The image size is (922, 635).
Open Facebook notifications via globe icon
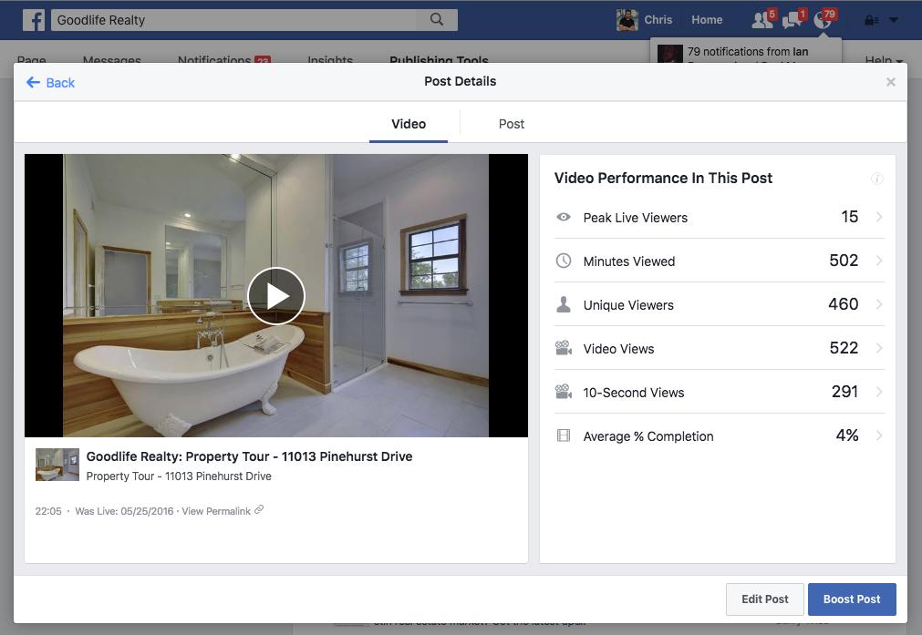coord(824,19)
